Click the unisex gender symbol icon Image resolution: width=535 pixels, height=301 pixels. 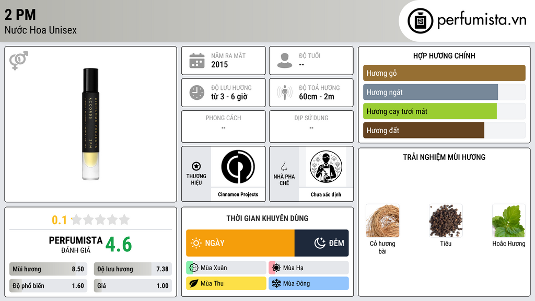19,61
